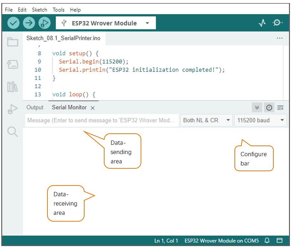Screen dimensions: 293x247
Task: Open the Serial Monitor magnifier icon
Action: [278, 23]
